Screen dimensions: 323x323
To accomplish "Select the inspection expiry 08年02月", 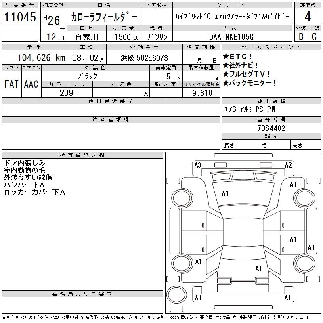I will click(x=88, y=58).
